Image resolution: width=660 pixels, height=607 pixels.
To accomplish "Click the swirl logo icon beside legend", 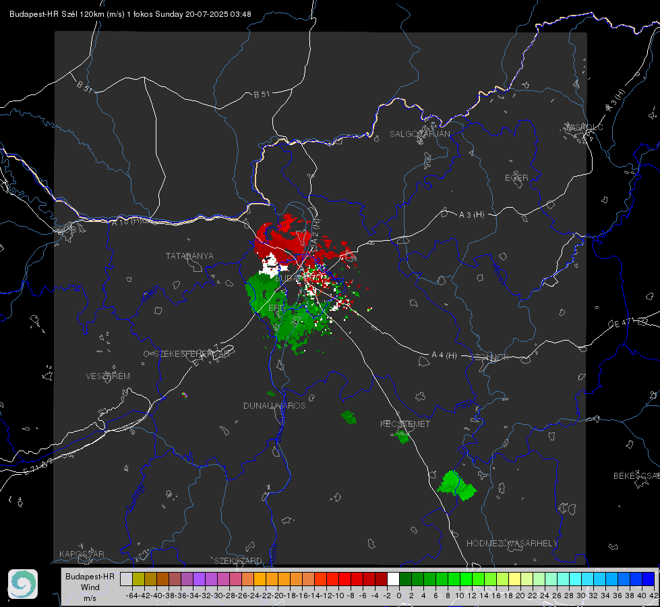I will pyautogui.click(x=23, y=584).
